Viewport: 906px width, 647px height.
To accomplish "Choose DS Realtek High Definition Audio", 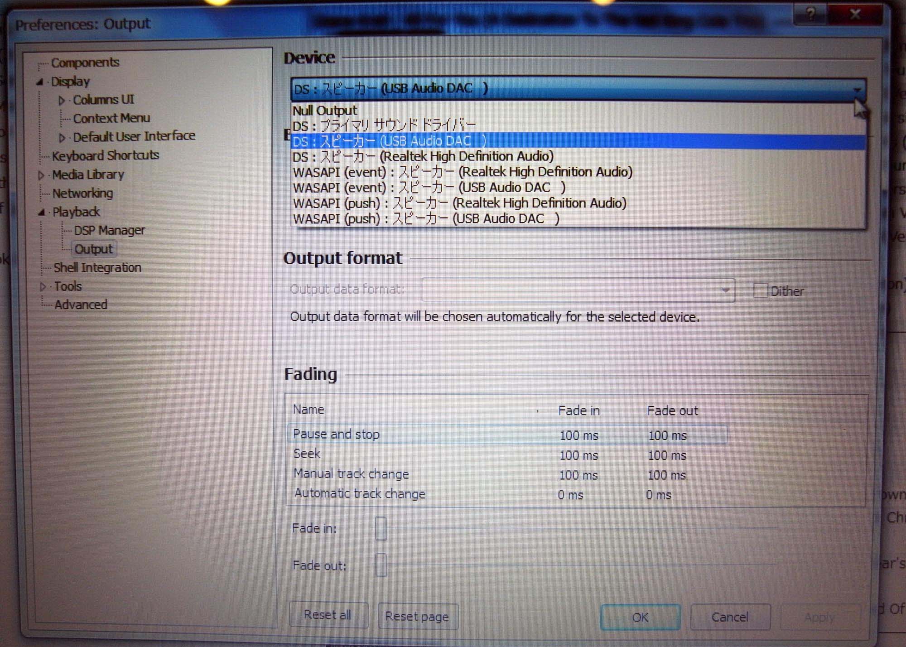I will [x=578, y=157].
